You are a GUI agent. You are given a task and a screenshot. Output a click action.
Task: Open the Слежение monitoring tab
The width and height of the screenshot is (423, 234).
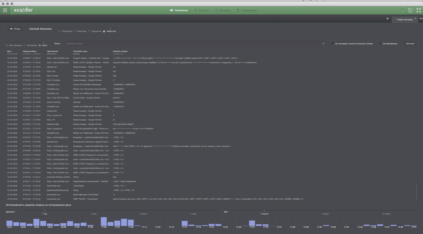(x=179, y=10)
